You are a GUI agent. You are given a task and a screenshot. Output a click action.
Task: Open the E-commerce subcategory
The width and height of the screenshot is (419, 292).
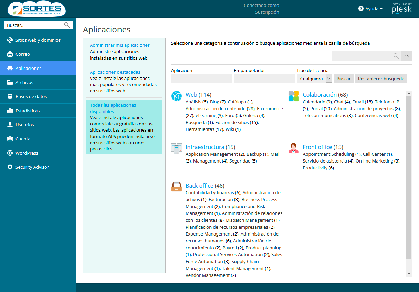point(270,108)
